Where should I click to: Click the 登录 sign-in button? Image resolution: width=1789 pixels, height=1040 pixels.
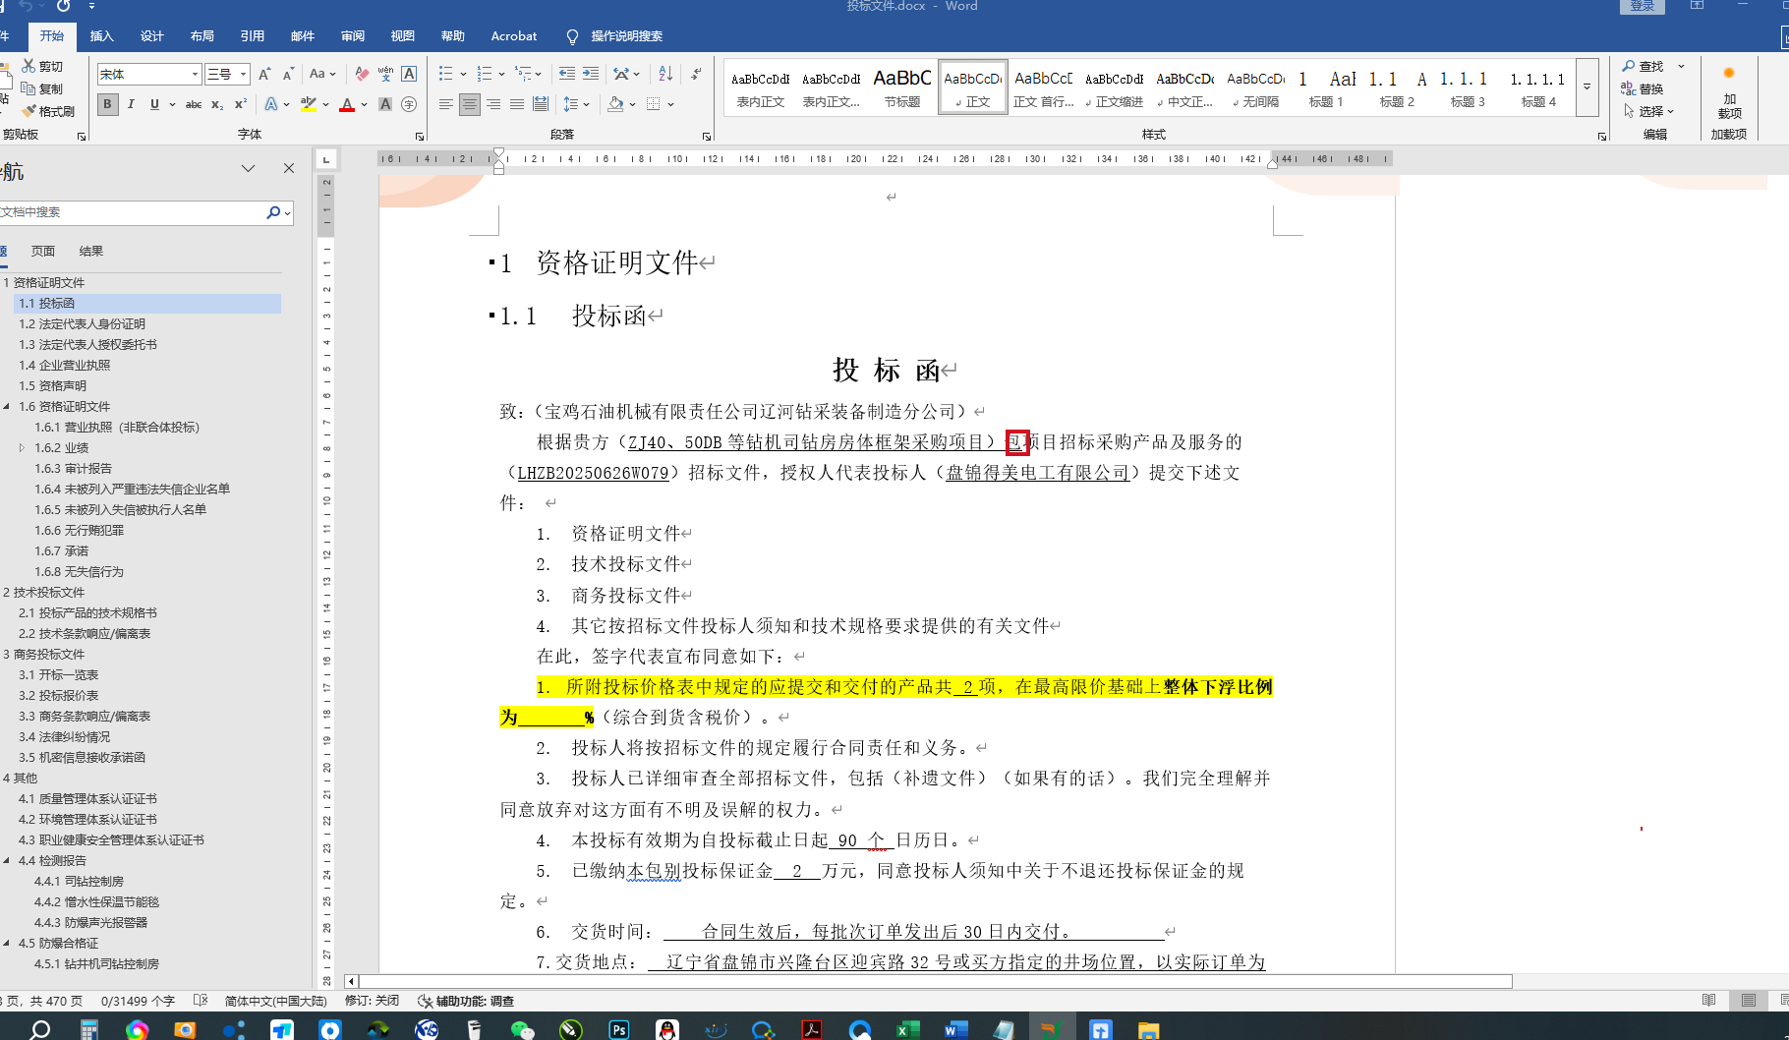[x=1643, y=7]
